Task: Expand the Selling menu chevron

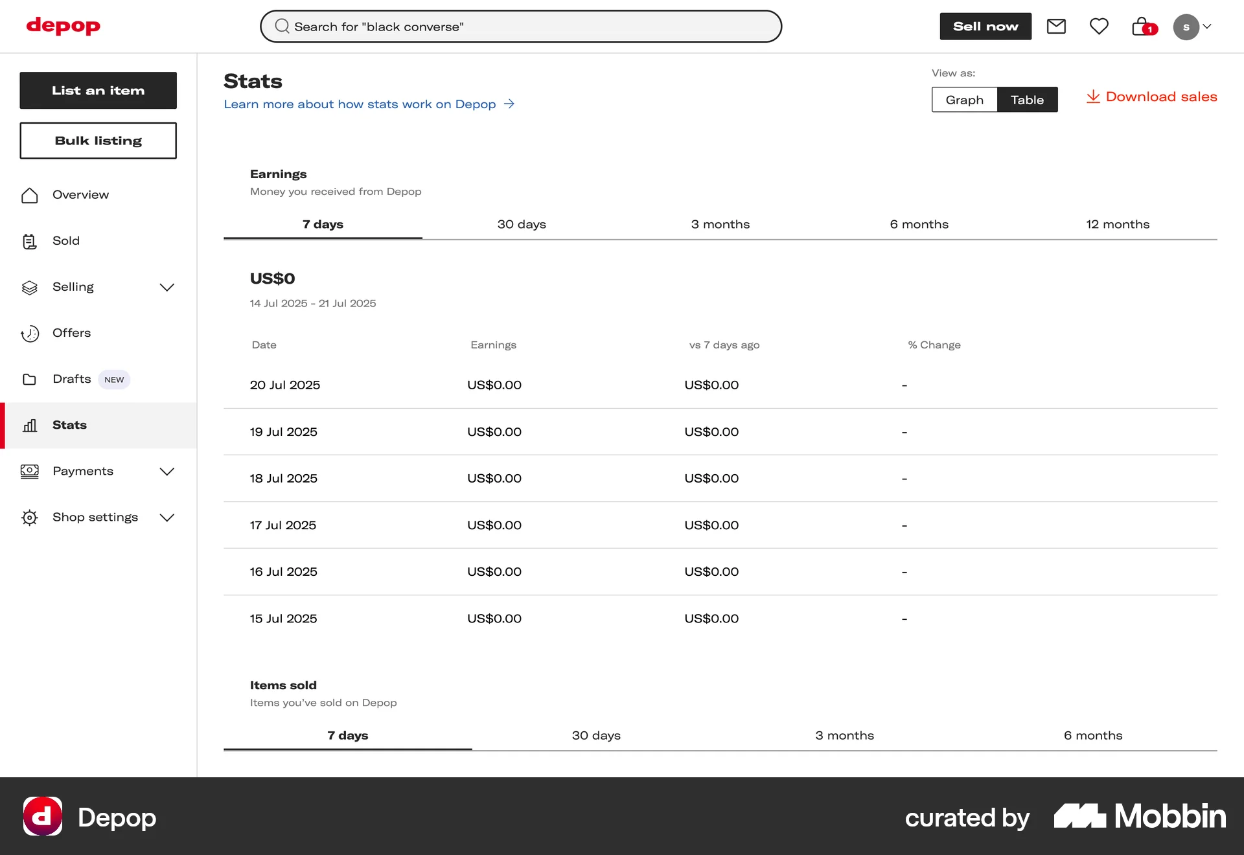Action: click(167, 287)
